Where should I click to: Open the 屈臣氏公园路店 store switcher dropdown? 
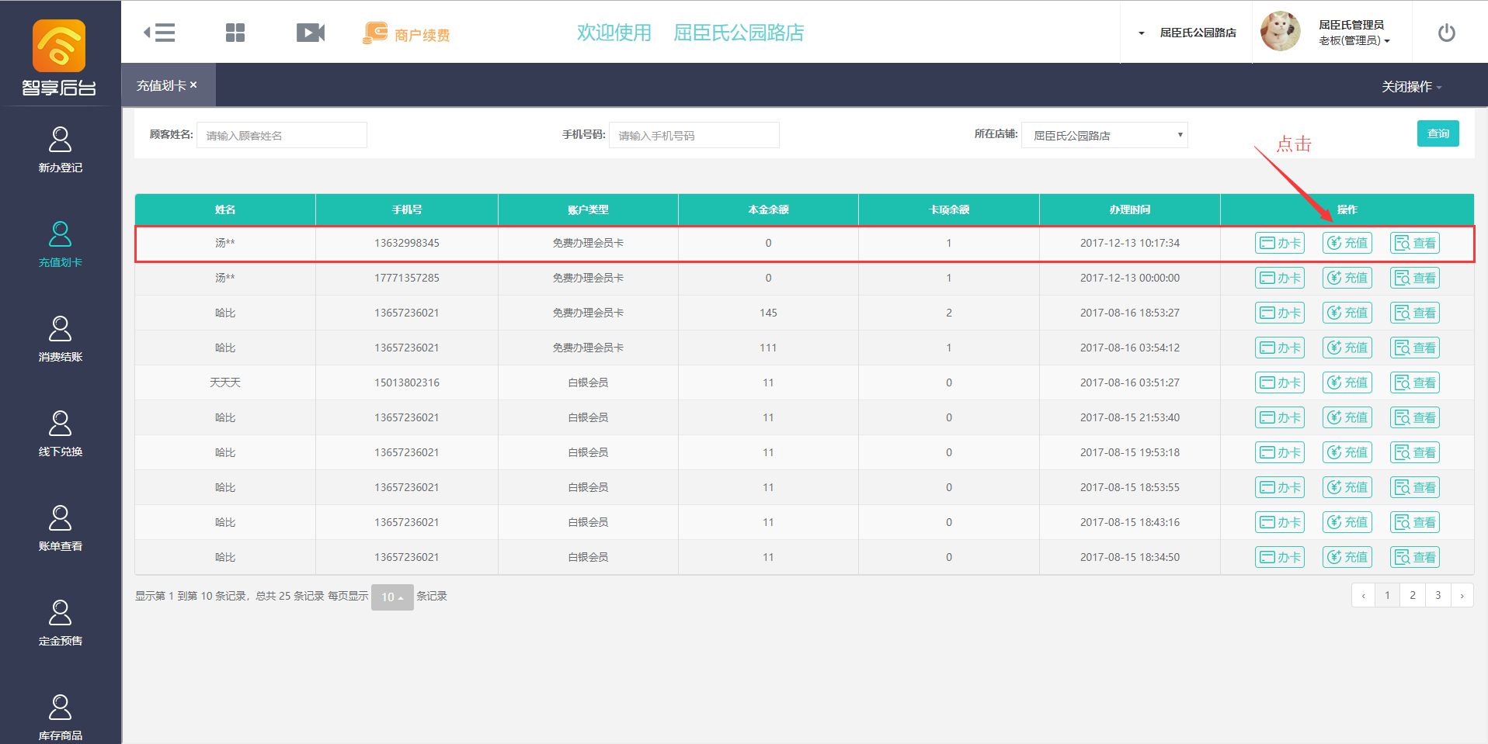point(1187,33)
